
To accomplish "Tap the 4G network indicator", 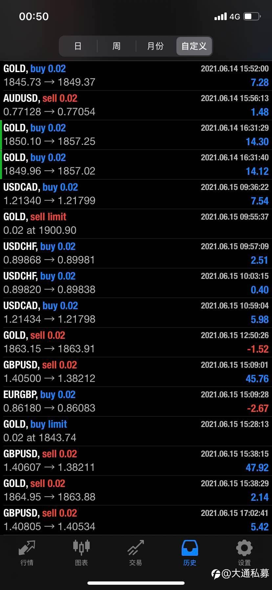I will (235, 16).
